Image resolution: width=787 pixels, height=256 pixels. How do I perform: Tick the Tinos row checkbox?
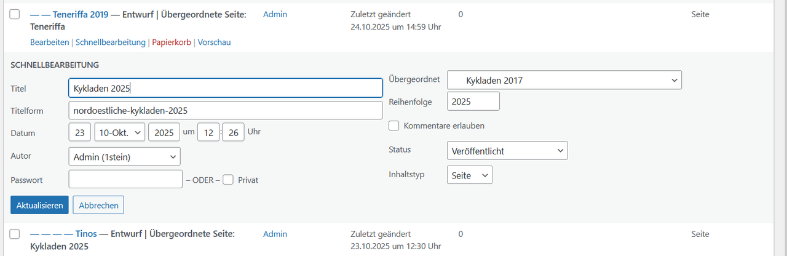[15, 234]
